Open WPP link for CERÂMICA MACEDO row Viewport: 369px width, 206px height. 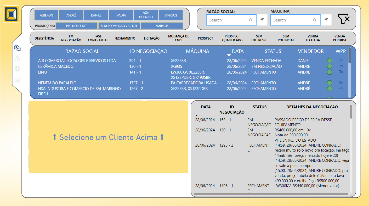pos(341,66)
